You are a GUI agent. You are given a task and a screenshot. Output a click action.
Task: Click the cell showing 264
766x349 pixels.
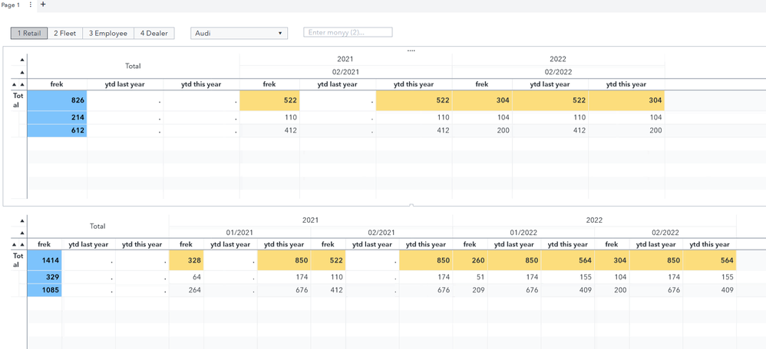point(186,291)
